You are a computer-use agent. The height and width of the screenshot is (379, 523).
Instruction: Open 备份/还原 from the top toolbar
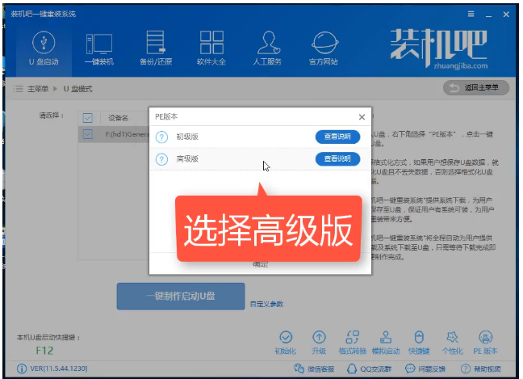click(x=155, y=44)
